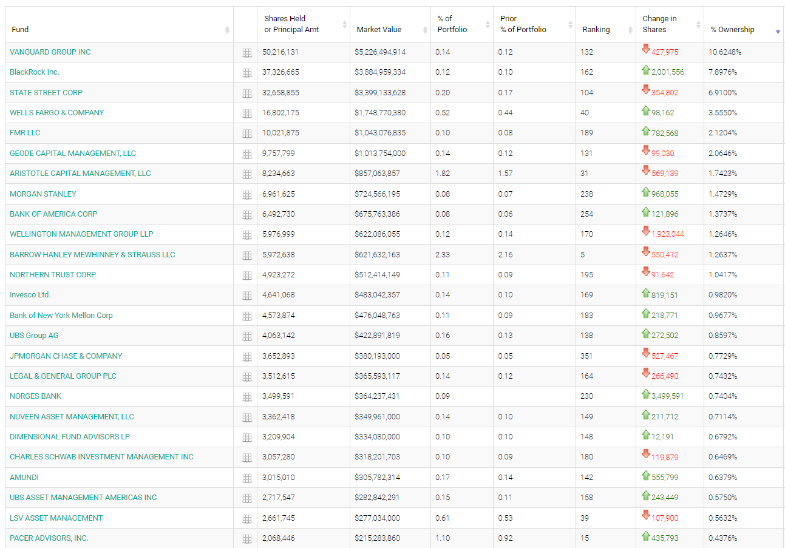Open WELLS FARGO & COMPANY link
The height and width of the screenshot is (548, 785).
(x=57, y=113)
